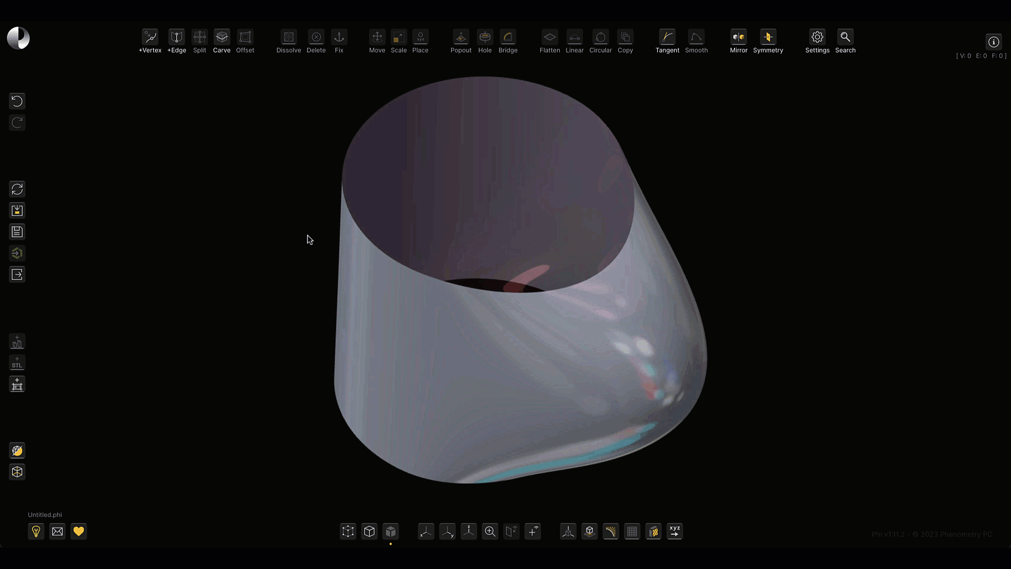This screenshot has height=569, width=1011.
Task: Click the info button at top right
Action: 994,42
